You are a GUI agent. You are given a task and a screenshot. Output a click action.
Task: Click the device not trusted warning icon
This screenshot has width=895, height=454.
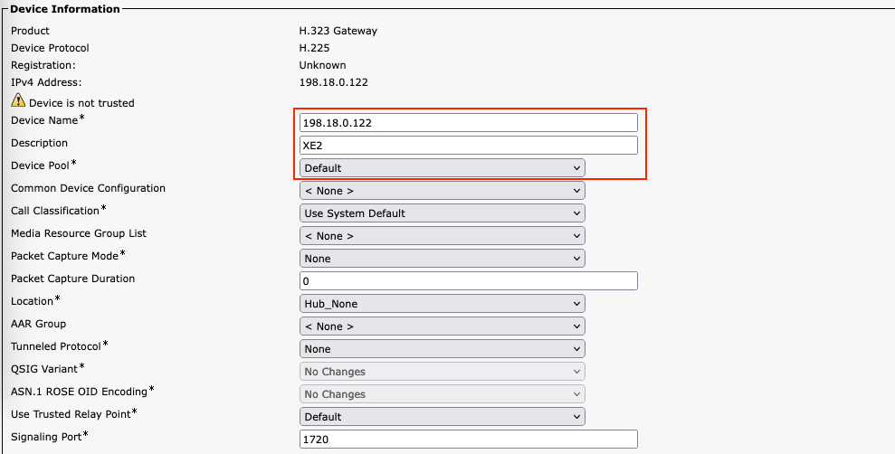(18, 101)
